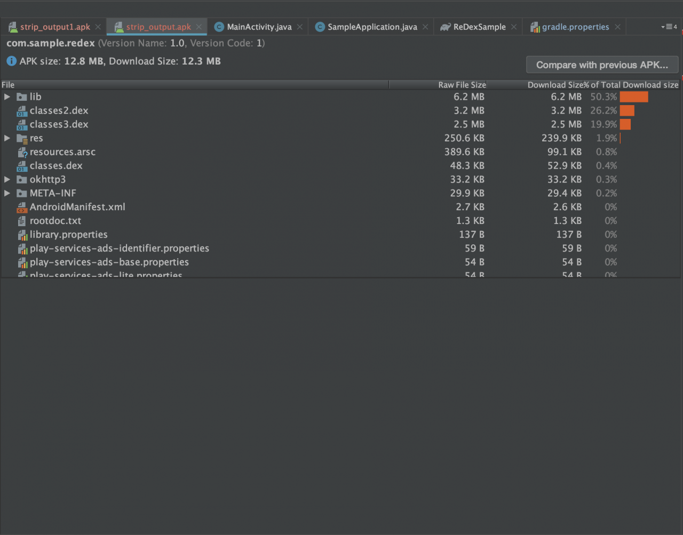The image size is (683, 535).
Task: Close the strip_output1.apk tab
Action: [x=98, y=27]
